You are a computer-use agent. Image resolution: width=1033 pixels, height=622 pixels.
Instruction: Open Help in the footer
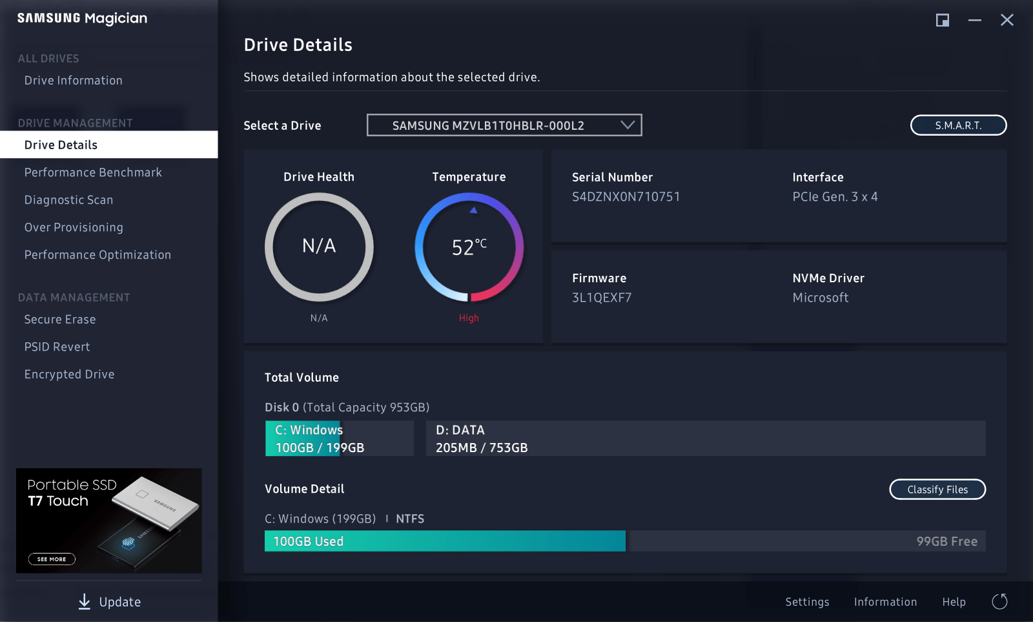(954, 602)
